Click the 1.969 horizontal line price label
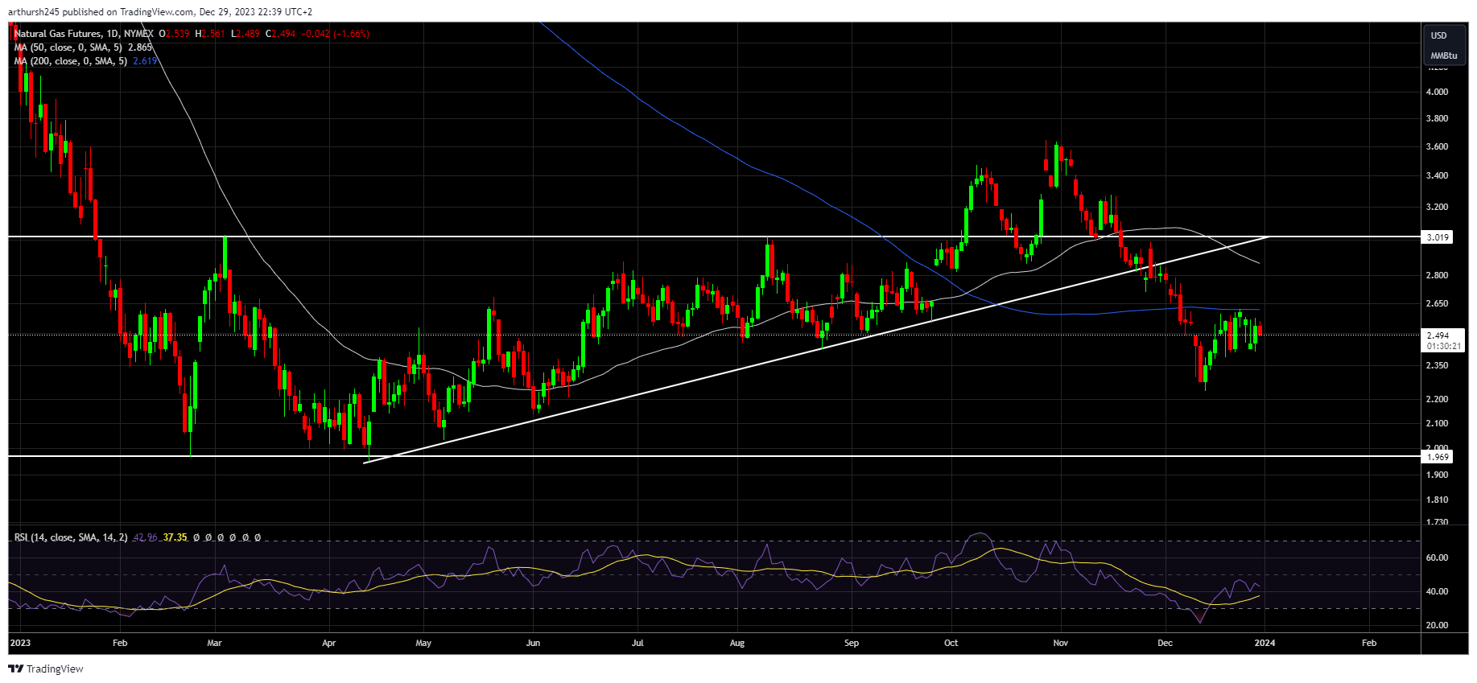The width and height of the screenshot is (1477, 683). point(1438,457)
